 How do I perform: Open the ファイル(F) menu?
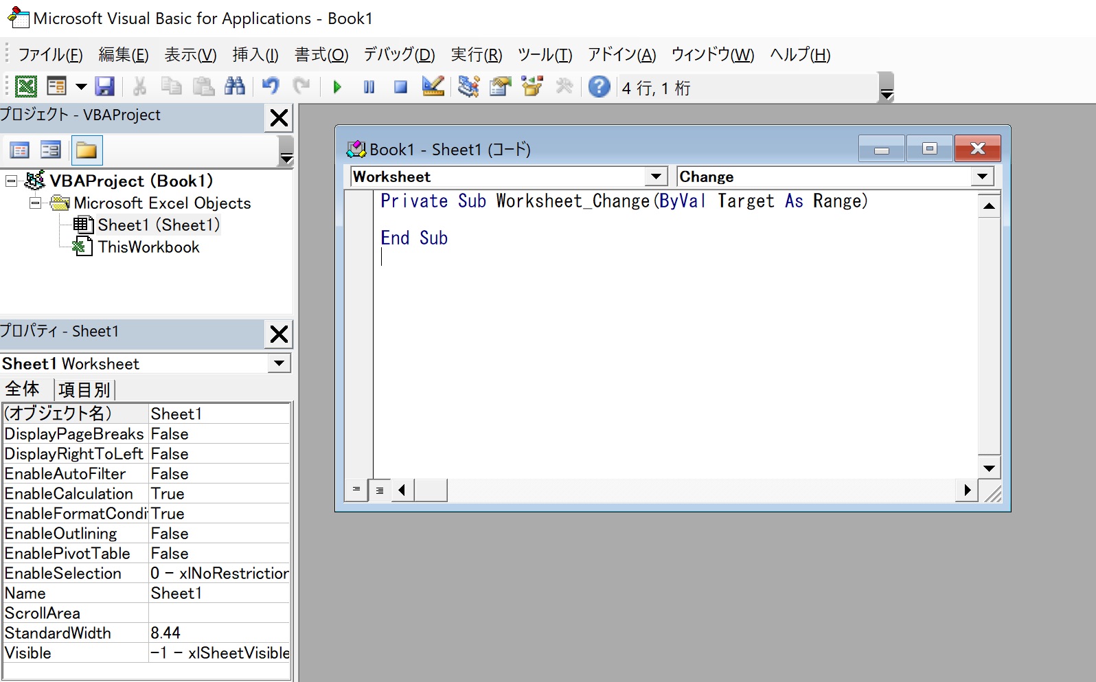click(x=50, y=55)
